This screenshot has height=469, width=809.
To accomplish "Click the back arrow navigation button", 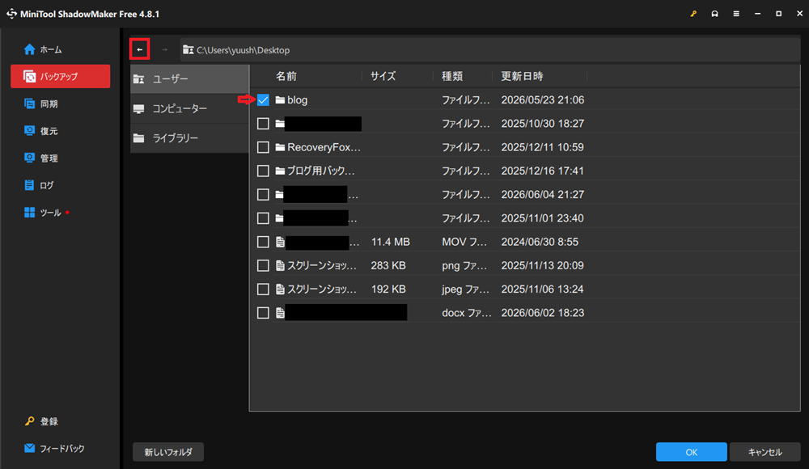I will pyautogui.click(x=139, y=49).
